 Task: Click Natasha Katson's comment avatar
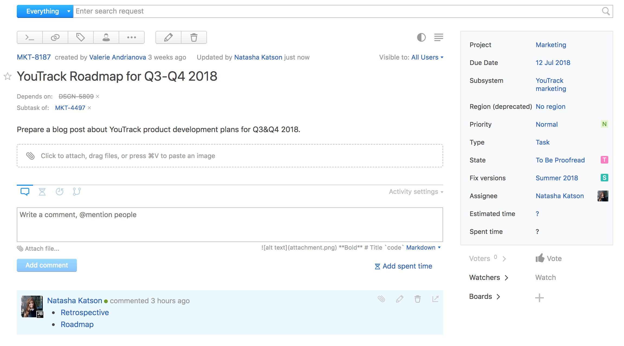point(32,306)
